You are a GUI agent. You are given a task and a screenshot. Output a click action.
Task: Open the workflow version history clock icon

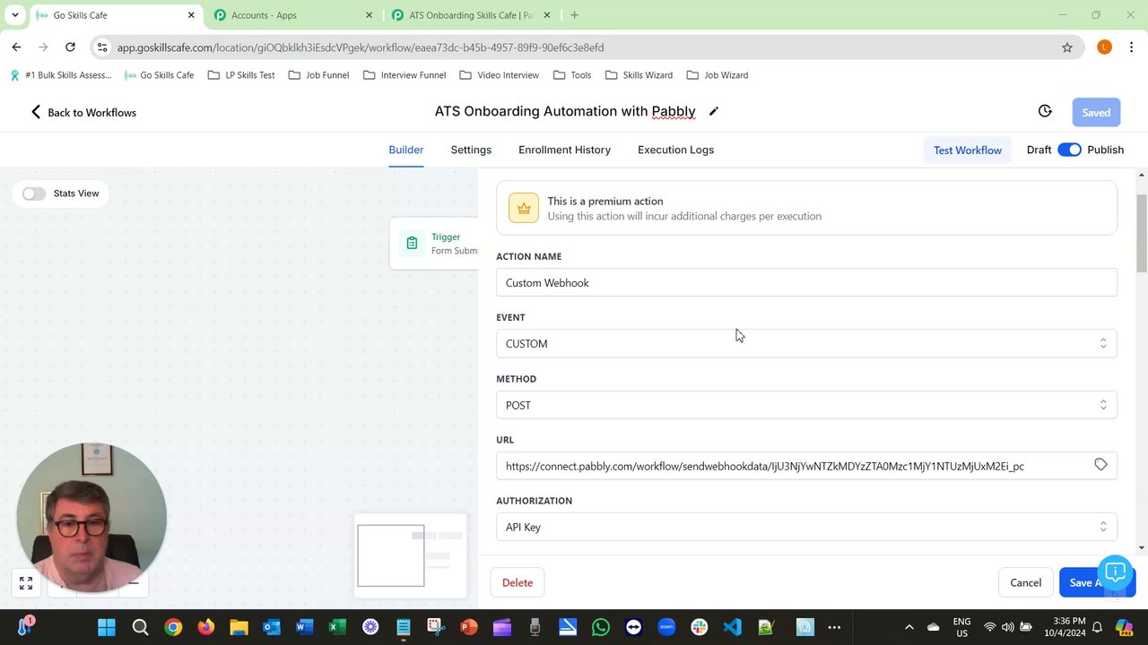1045,111
